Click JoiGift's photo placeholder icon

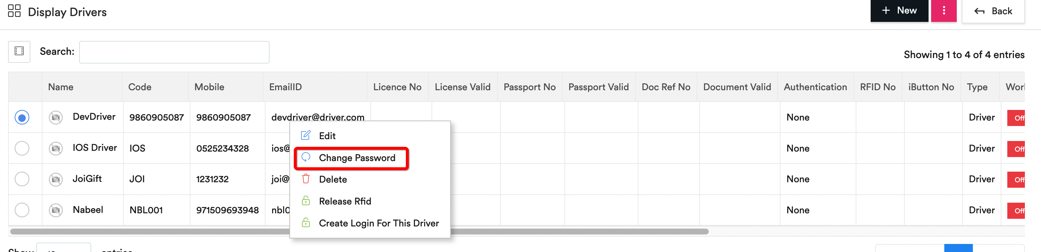point(56,179)
